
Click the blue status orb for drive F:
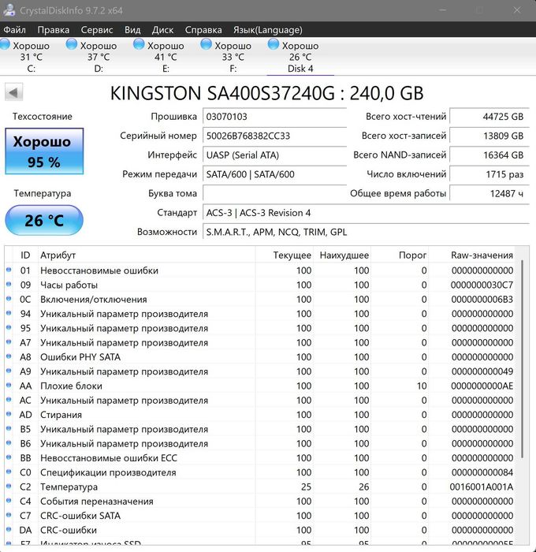pyautogui.click(x=206, y=44)
